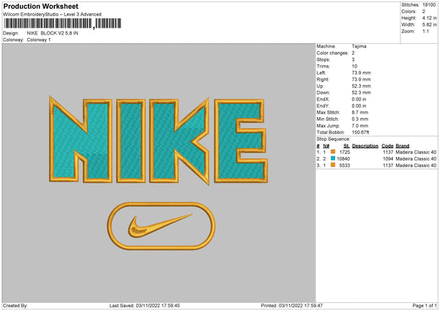Click the Up value 52.3 mm

coord(361,86)
